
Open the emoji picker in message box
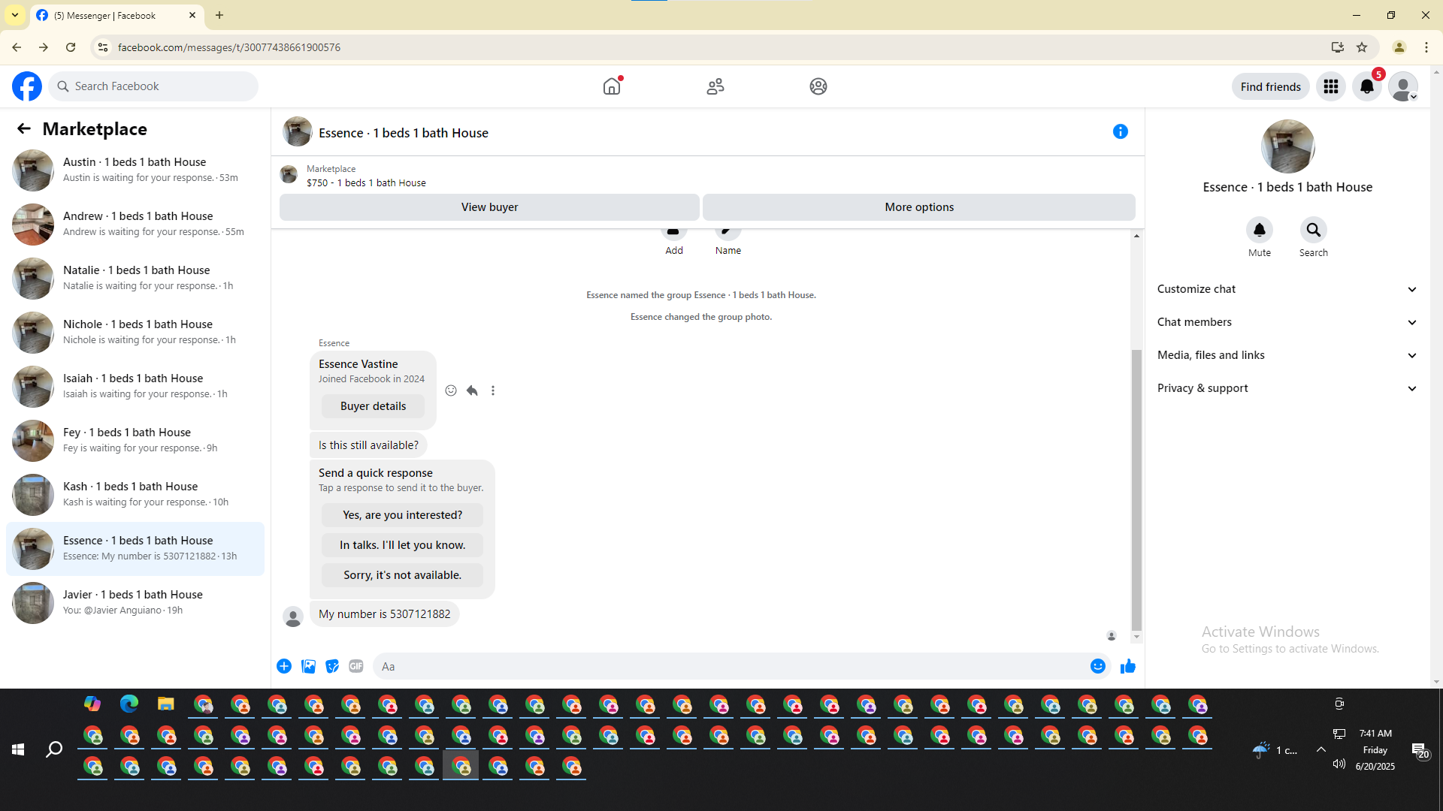pos(1097,666)
